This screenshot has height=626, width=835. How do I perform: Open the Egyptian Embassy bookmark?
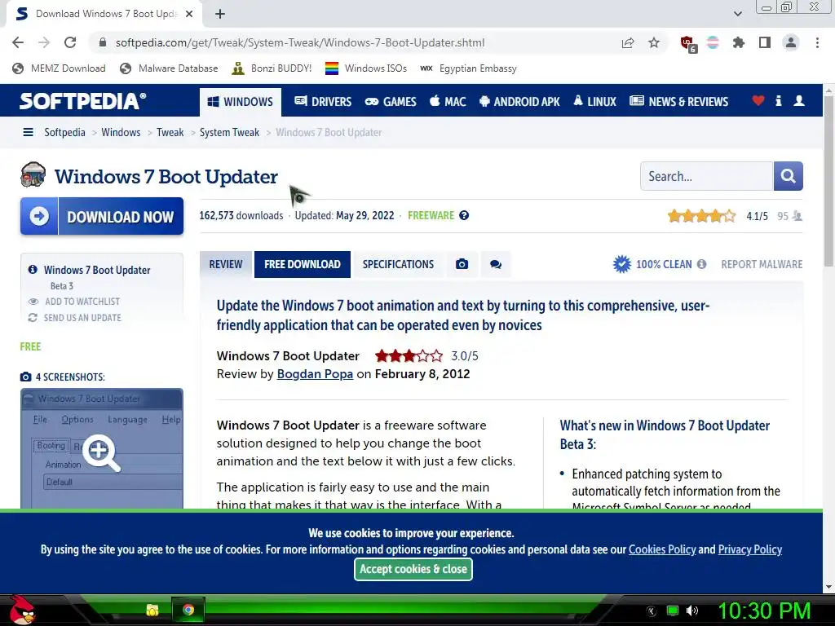468,68
